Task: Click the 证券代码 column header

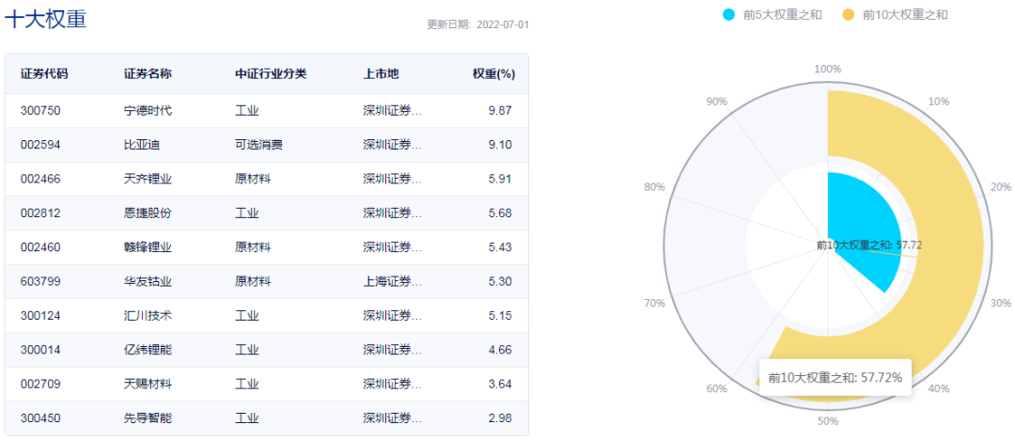Action: 44,74
